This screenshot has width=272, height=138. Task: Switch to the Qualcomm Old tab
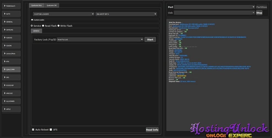(x=52, y=6)
